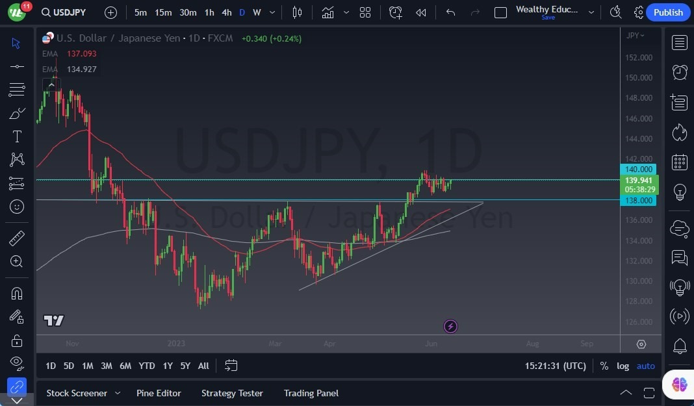Switch to the Pine Editor tab
Image resolution: width=694 pixels, height=406 pixels.
[x=159, y=393]
